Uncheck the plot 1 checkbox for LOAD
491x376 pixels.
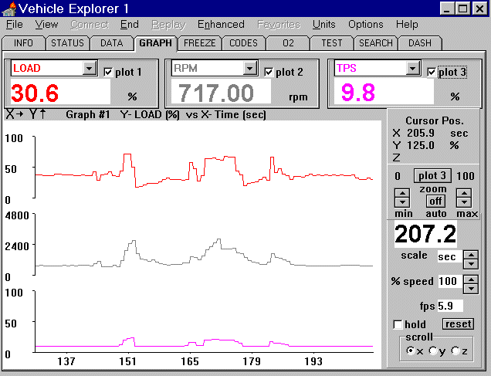coord(108,72)
